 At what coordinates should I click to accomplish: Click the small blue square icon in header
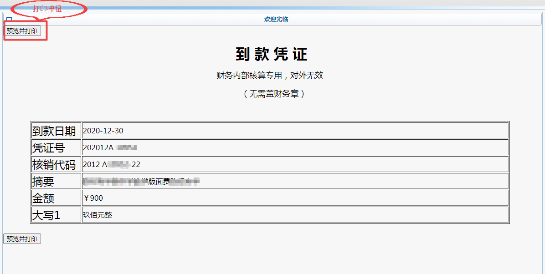pos(9,20)
